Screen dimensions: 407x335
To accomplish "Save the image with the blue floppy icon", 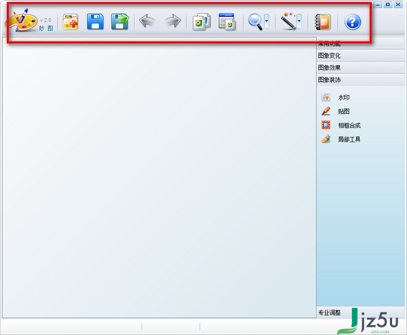I will [95, 22].
